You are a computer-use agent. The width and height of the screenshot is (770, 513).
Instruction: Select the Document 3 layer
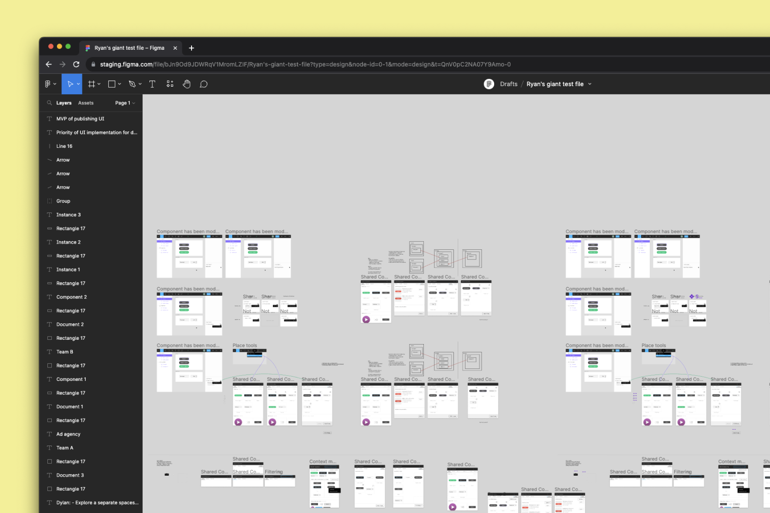tap(70, 475)
